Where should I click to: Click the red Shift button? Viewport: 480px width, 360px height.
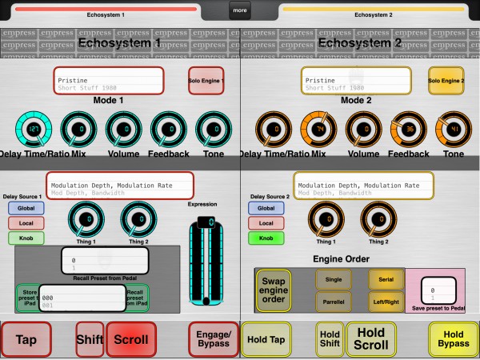90,339
